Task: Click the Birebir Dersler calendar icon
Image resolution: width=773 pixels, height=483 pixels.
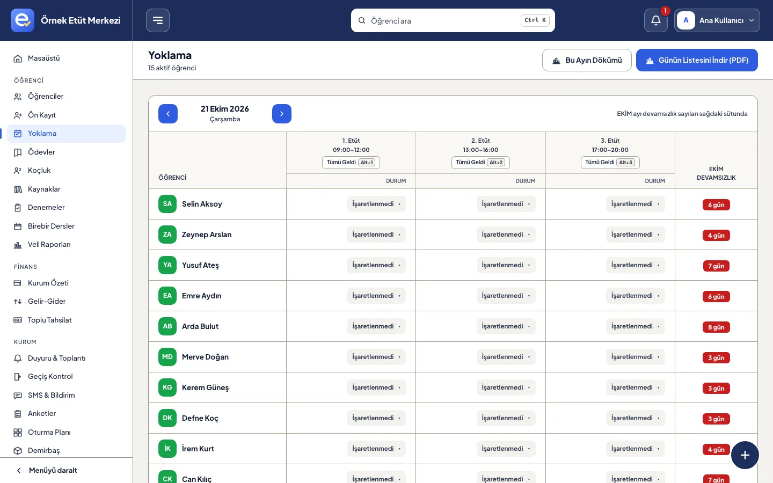Action: (18, 226)
